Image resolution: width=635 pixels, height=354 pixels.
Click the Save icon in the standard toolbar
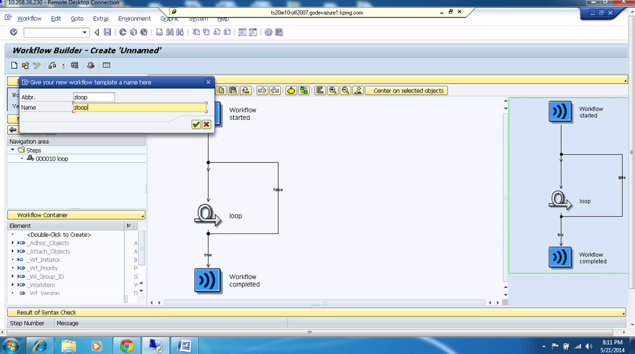coord(108,32)
